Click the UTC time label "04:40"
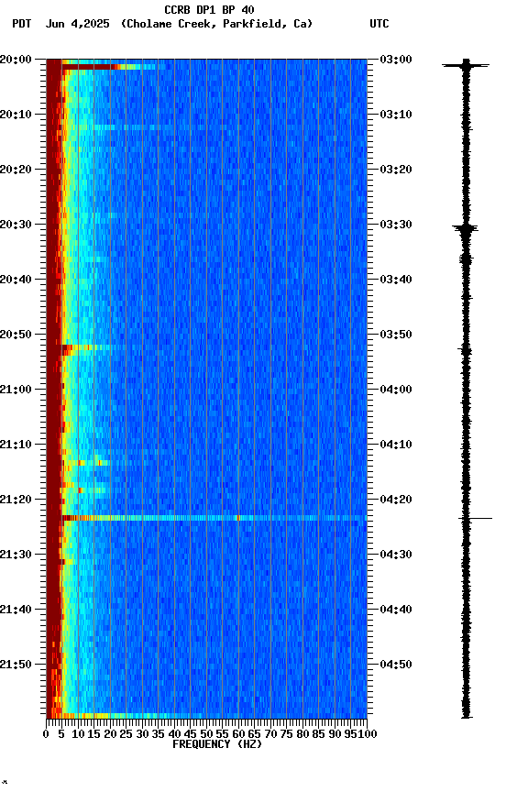 pyautogui.click(x=396, y=610)
